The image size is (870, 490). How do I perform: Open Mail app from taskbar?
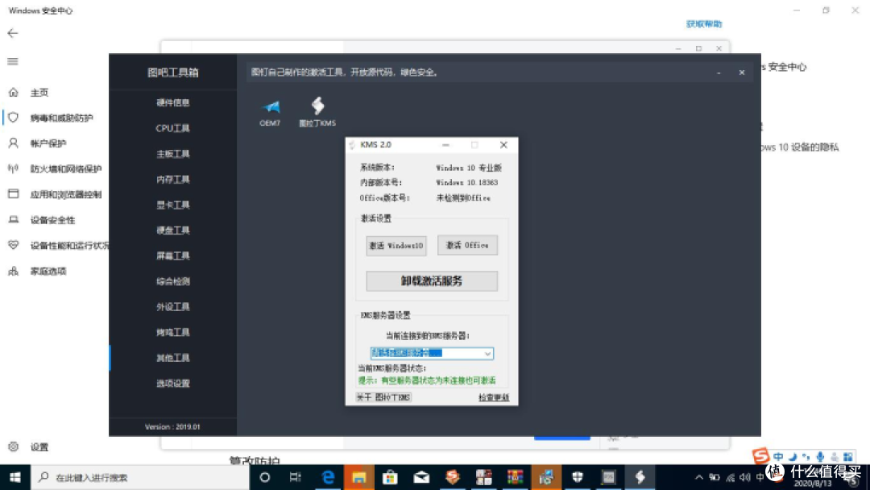[421, 477]
